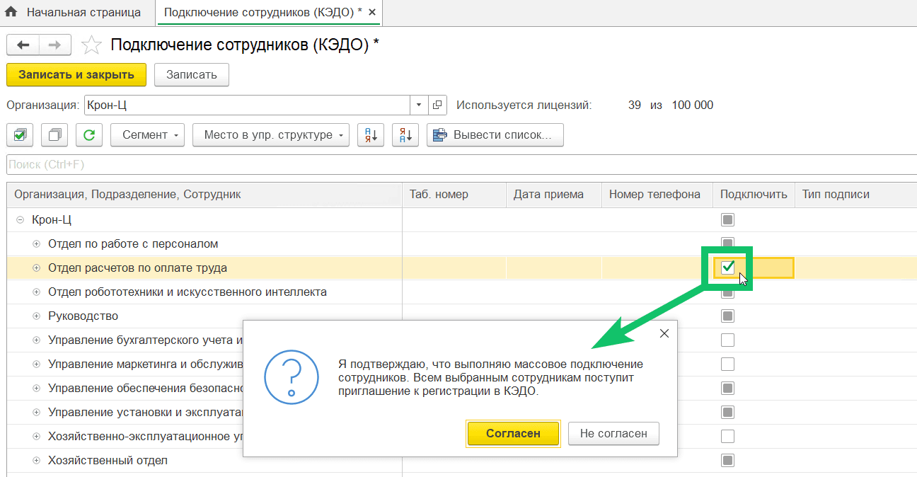The width and height of the screenshot is (917, 477).
Task: Close the Подключение сотрудников tab
Action: (373, 12)
